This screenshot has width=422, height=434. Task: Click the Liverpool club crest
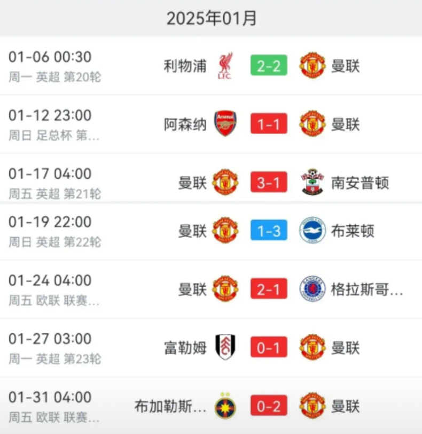point(225,66)
